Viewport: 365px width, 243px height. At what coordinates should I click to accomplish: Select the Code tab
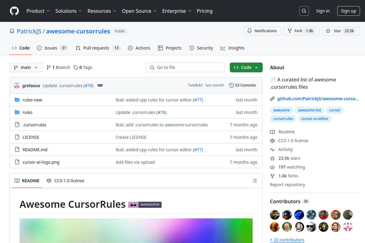21,48
